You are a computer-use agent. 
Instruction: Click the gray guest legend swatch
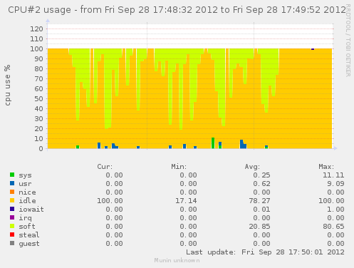(12, 243)
